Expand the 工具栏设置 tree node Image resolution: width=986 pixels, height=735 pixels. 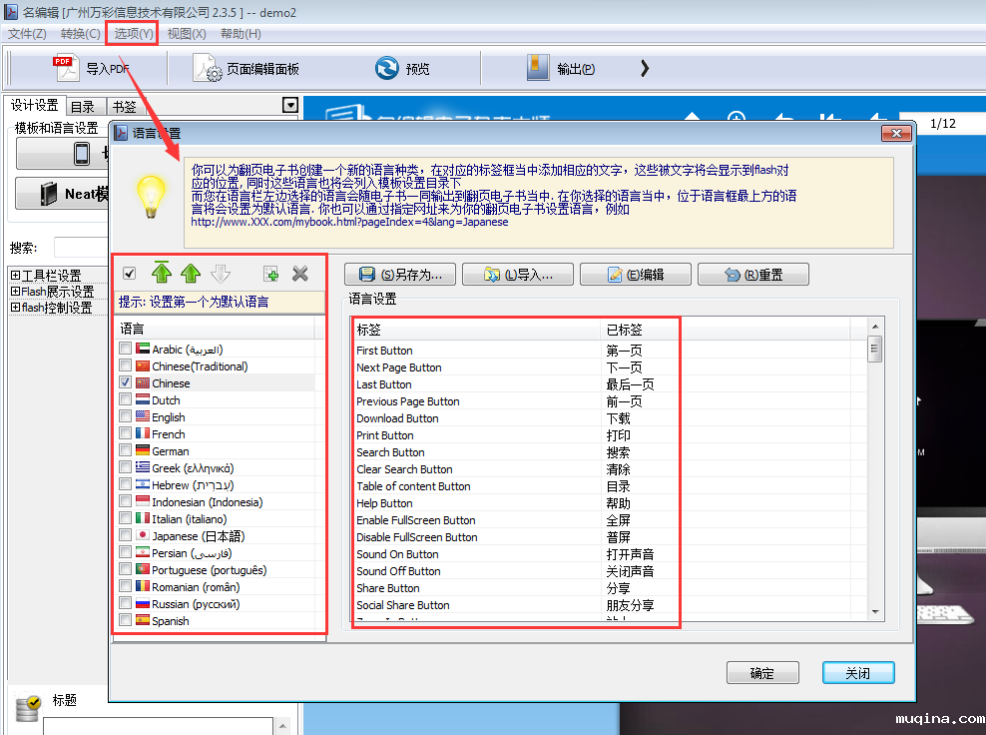tap(16, 276)
